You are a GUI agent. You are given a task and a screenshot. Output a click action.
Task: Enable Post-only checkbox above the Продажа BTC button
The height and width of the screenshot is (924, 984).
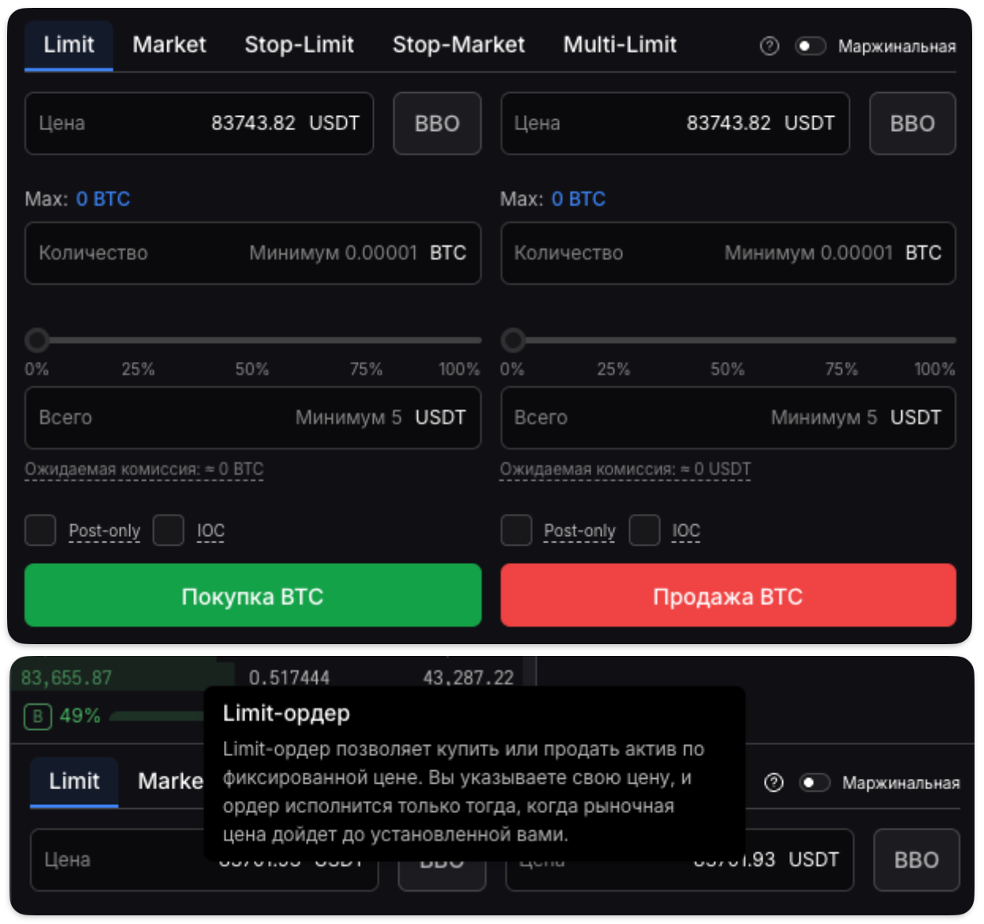click(x=516, y=531)
